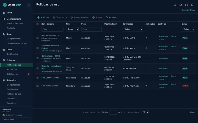Expand Aplicações controls for DP – eSocial row
Screen dimensions: 198x123
(x=164, y=36)
